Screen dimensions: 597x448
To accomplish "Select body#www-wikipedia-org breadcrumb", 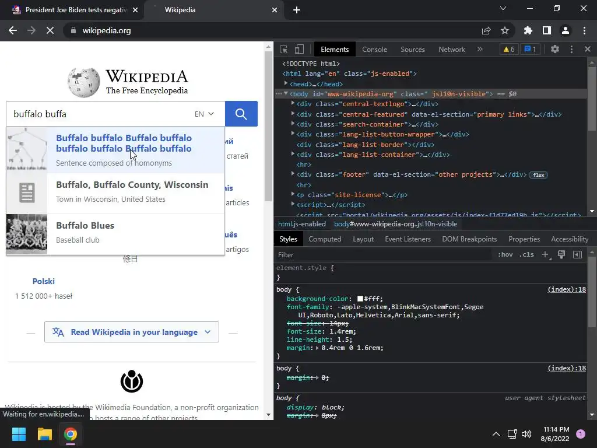I will (396, 224).
